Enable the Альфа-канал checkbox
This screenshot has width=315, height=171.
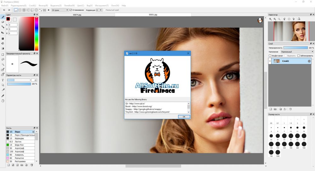click(270, 56)
